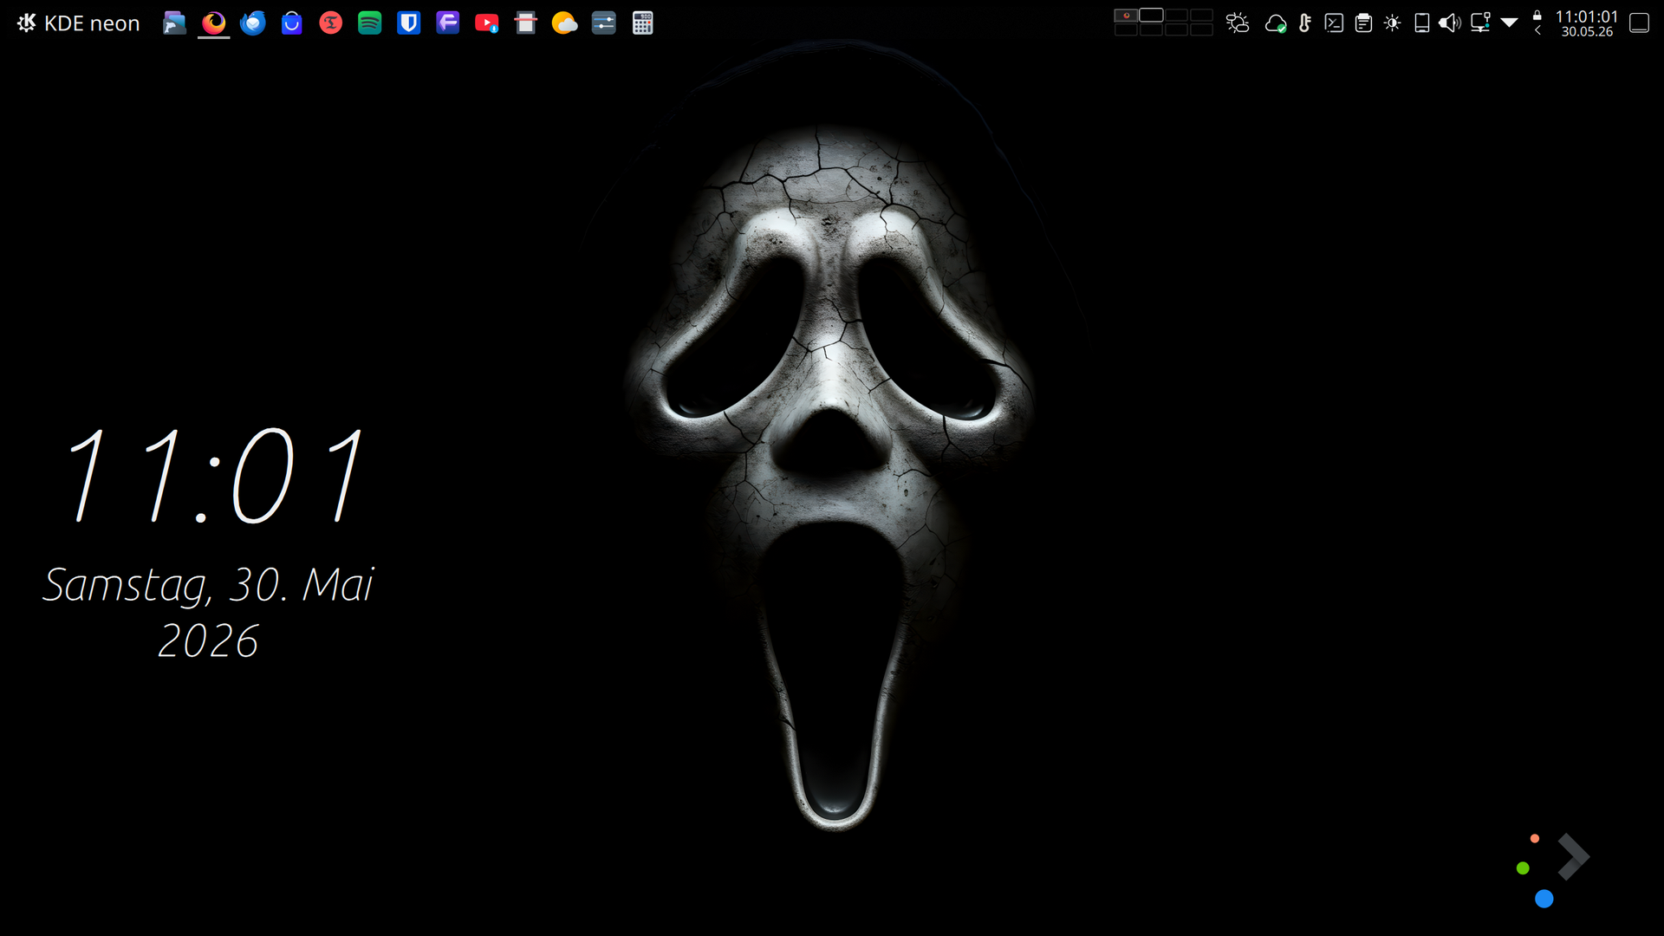Click the lock screen padlock icon
This screenshot has width=1664, height=936.
pyautogui.click(x=1537, y=16)
